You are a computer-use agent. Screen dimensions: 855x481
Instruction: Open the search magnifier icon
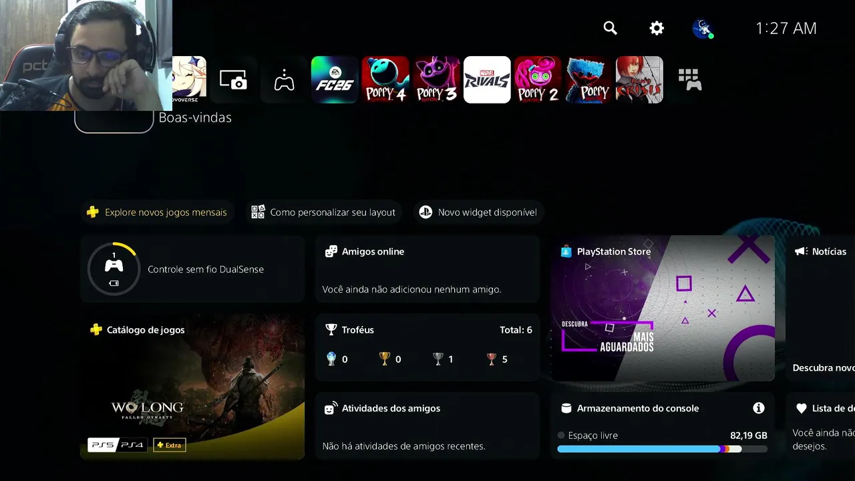coord(610,28)
